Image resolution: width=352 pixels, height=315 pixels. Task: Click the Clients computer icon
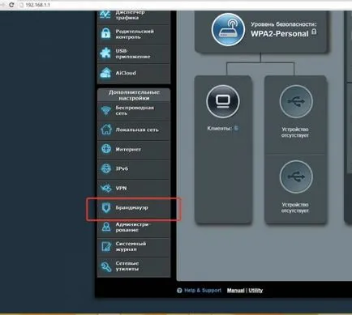(x=223, y=101)
